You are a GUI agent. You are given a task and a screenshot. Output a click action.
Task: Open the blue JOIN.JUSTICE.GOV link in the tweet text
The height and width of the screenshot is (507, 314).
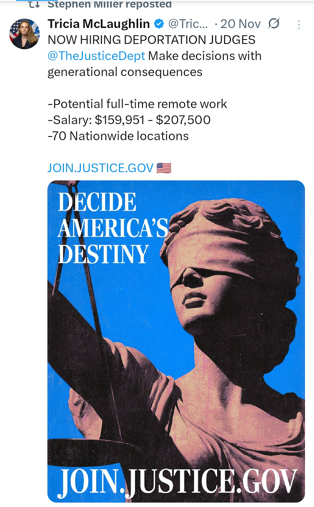point(100,168)
